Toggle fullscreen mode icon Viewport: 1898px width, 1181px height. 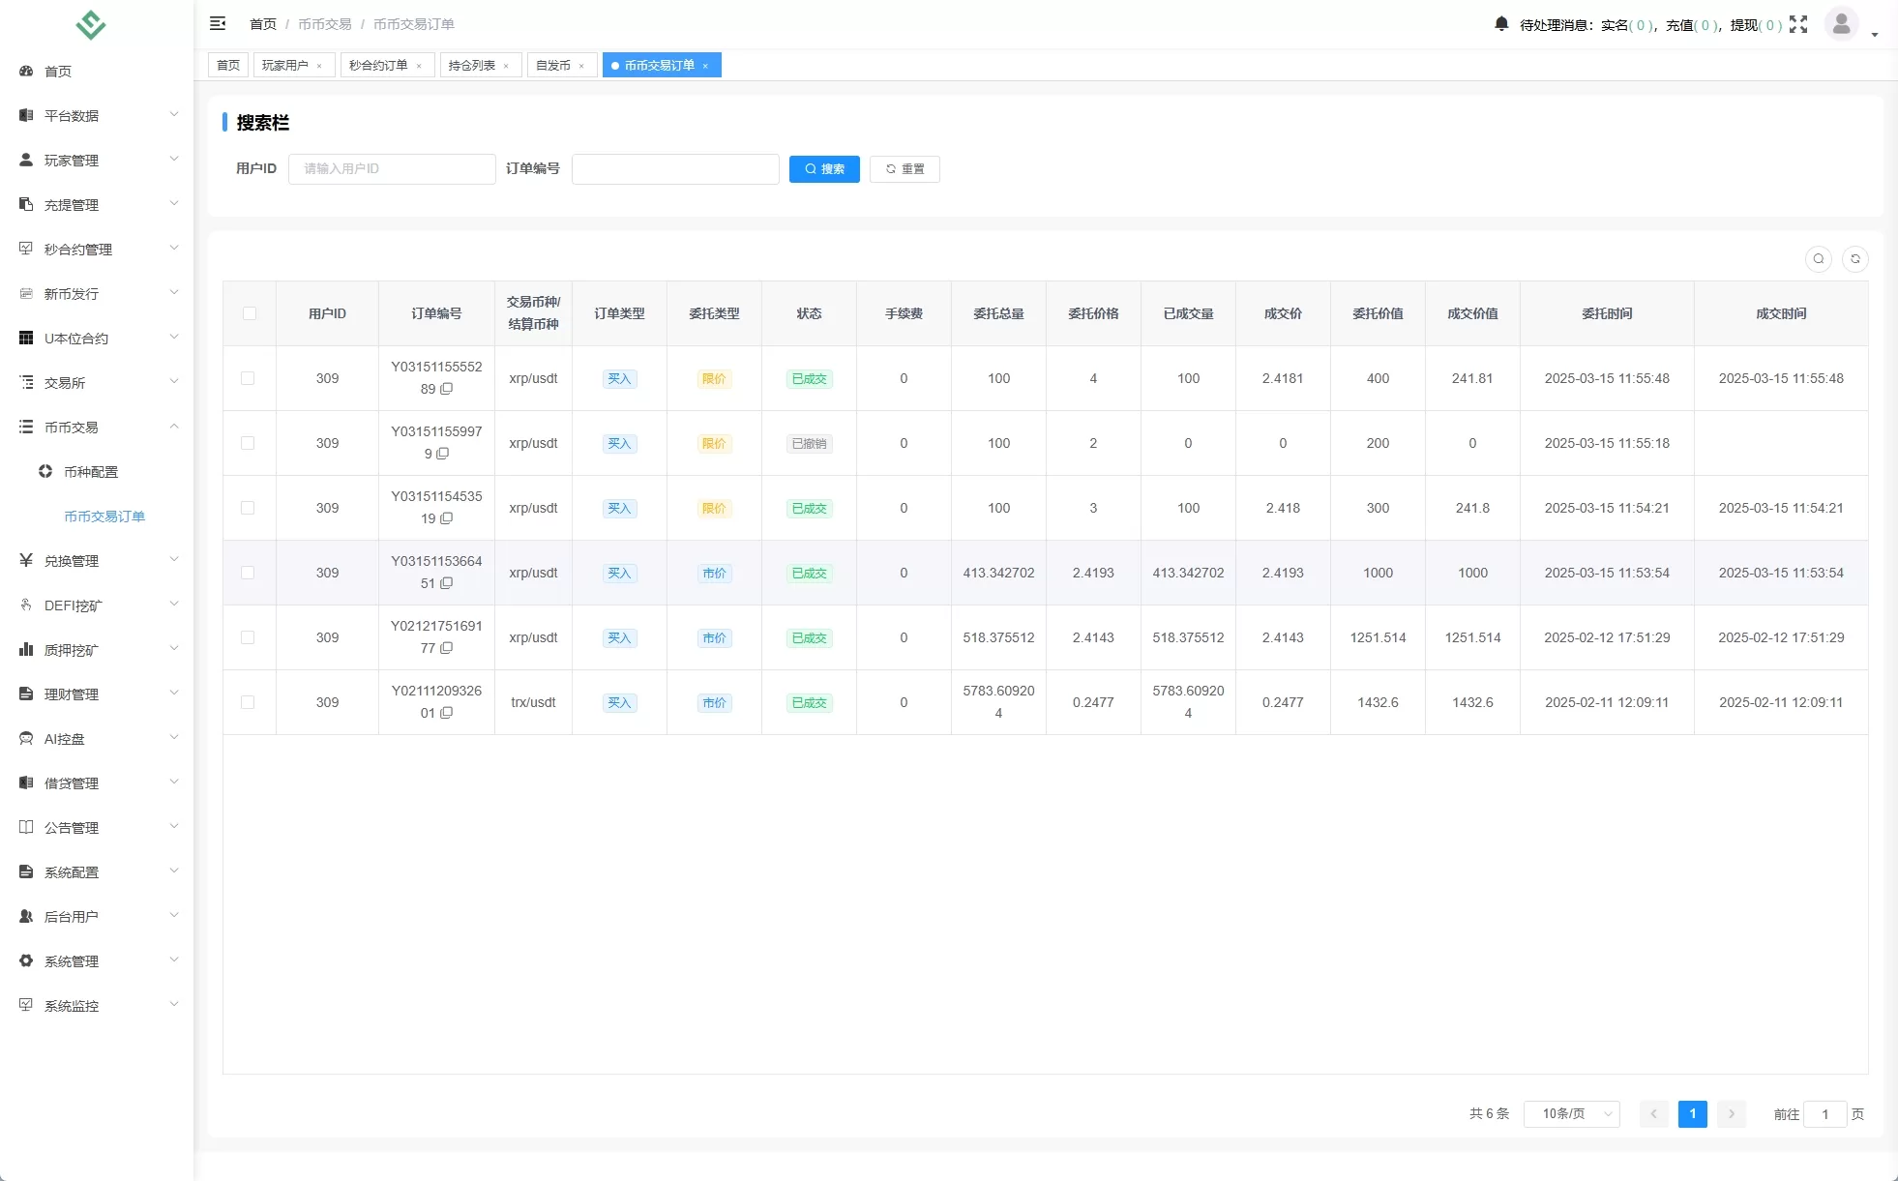pyautogui.click(x=1798, y=24)
